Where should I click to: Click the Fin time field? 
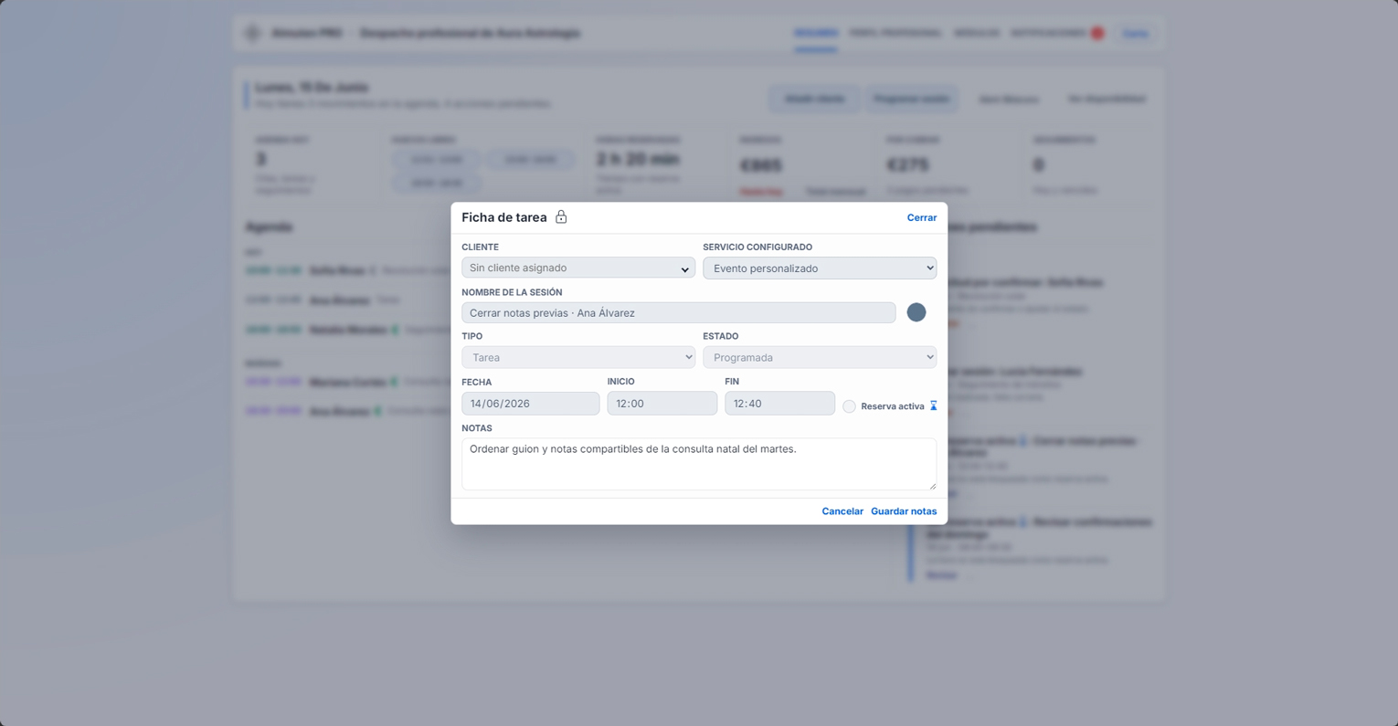[779, 404]
